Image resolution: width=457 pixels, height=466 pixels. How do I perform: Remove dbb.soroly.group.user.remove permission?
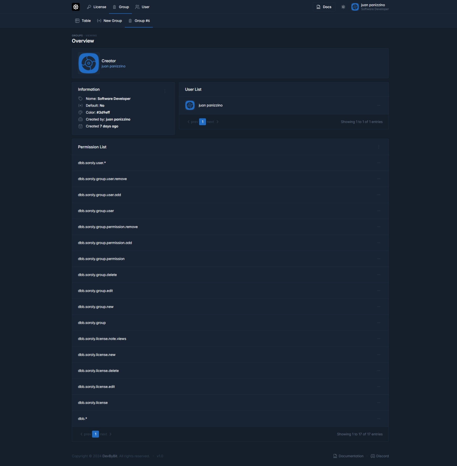(379, 179)
